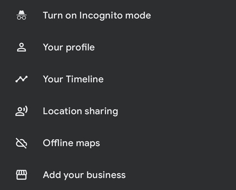Viewport: 236px width, 190px height.
Task: Choose the "Location sharing" text item
Action: pyautogui.click(x=80, y=111)
